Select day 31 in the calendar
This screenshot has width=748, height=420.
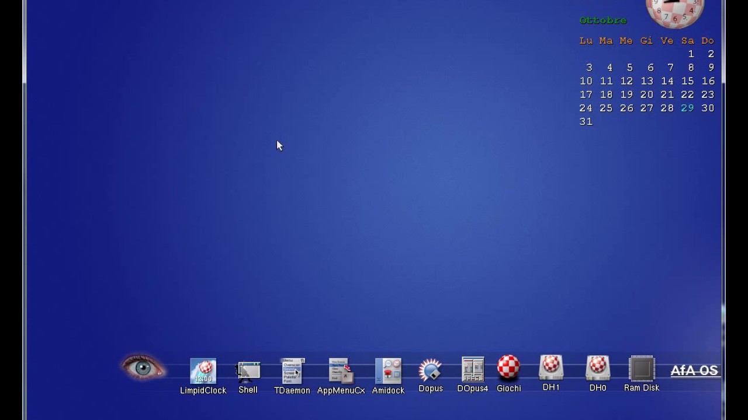[586, 121]
